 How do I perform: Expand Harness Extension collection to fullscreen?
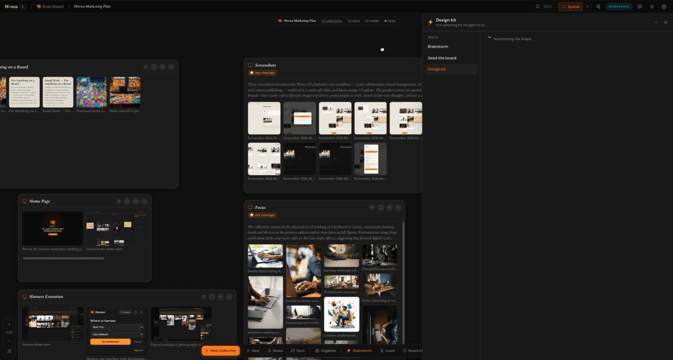[212, 297]
